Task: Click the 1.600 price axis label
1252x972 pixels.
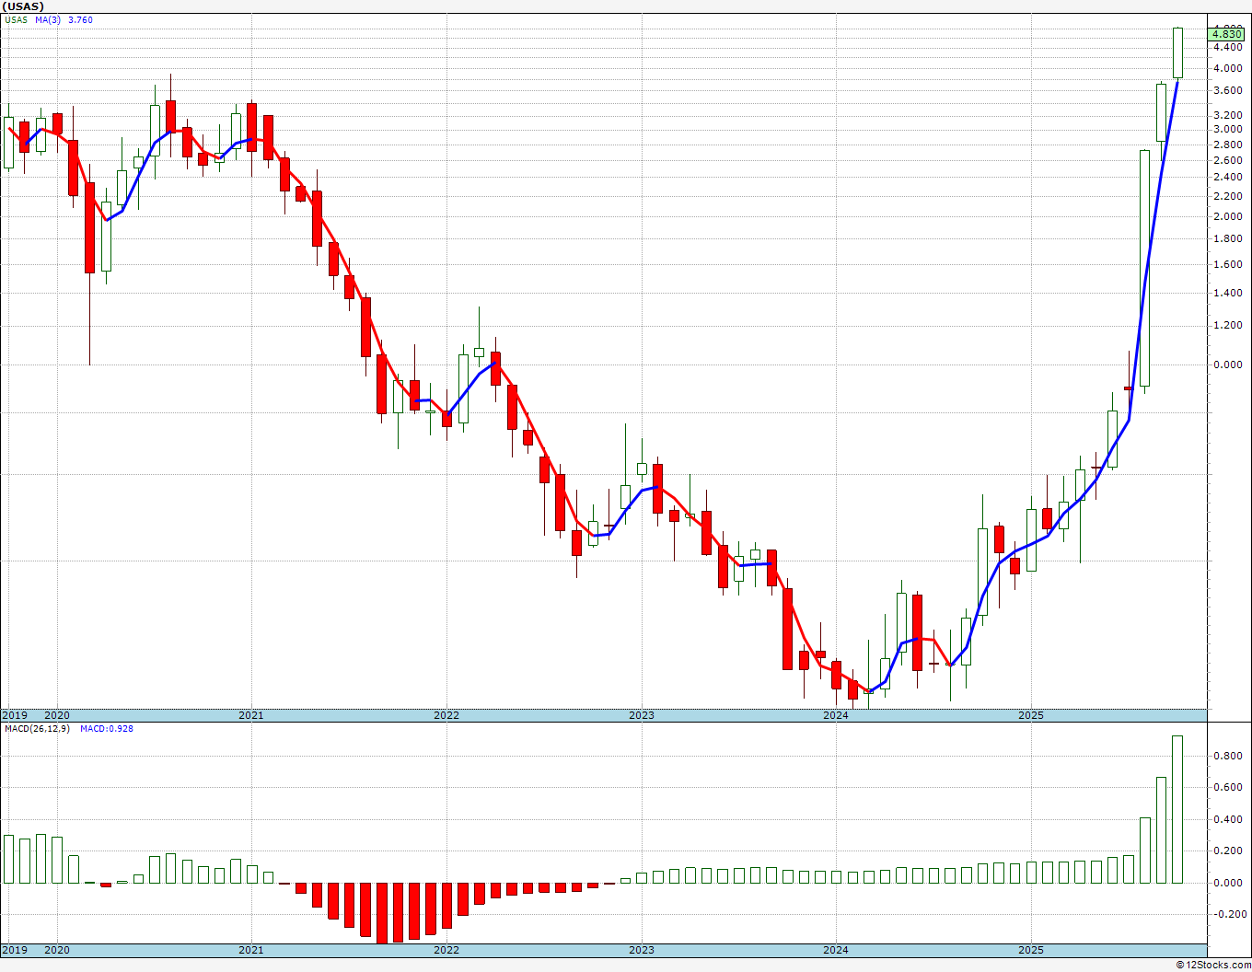Action: click(1227, 265)
